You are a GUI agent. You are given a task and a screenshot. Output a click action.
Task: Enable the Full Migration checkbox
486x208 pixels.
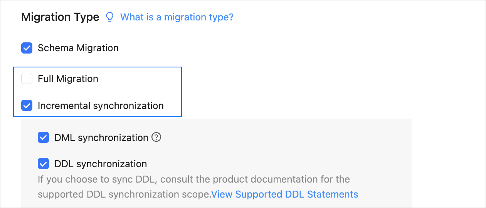pos(27,79)
